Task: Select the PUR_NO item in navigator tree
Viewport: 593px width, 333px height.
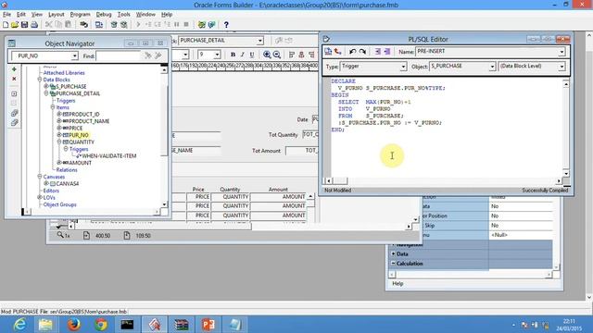Action: (x=79, y=135)
